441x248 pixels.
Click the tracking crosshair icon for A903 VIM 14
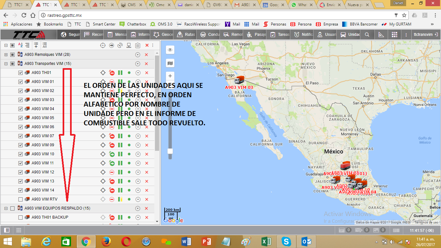(x=103, y=190)
